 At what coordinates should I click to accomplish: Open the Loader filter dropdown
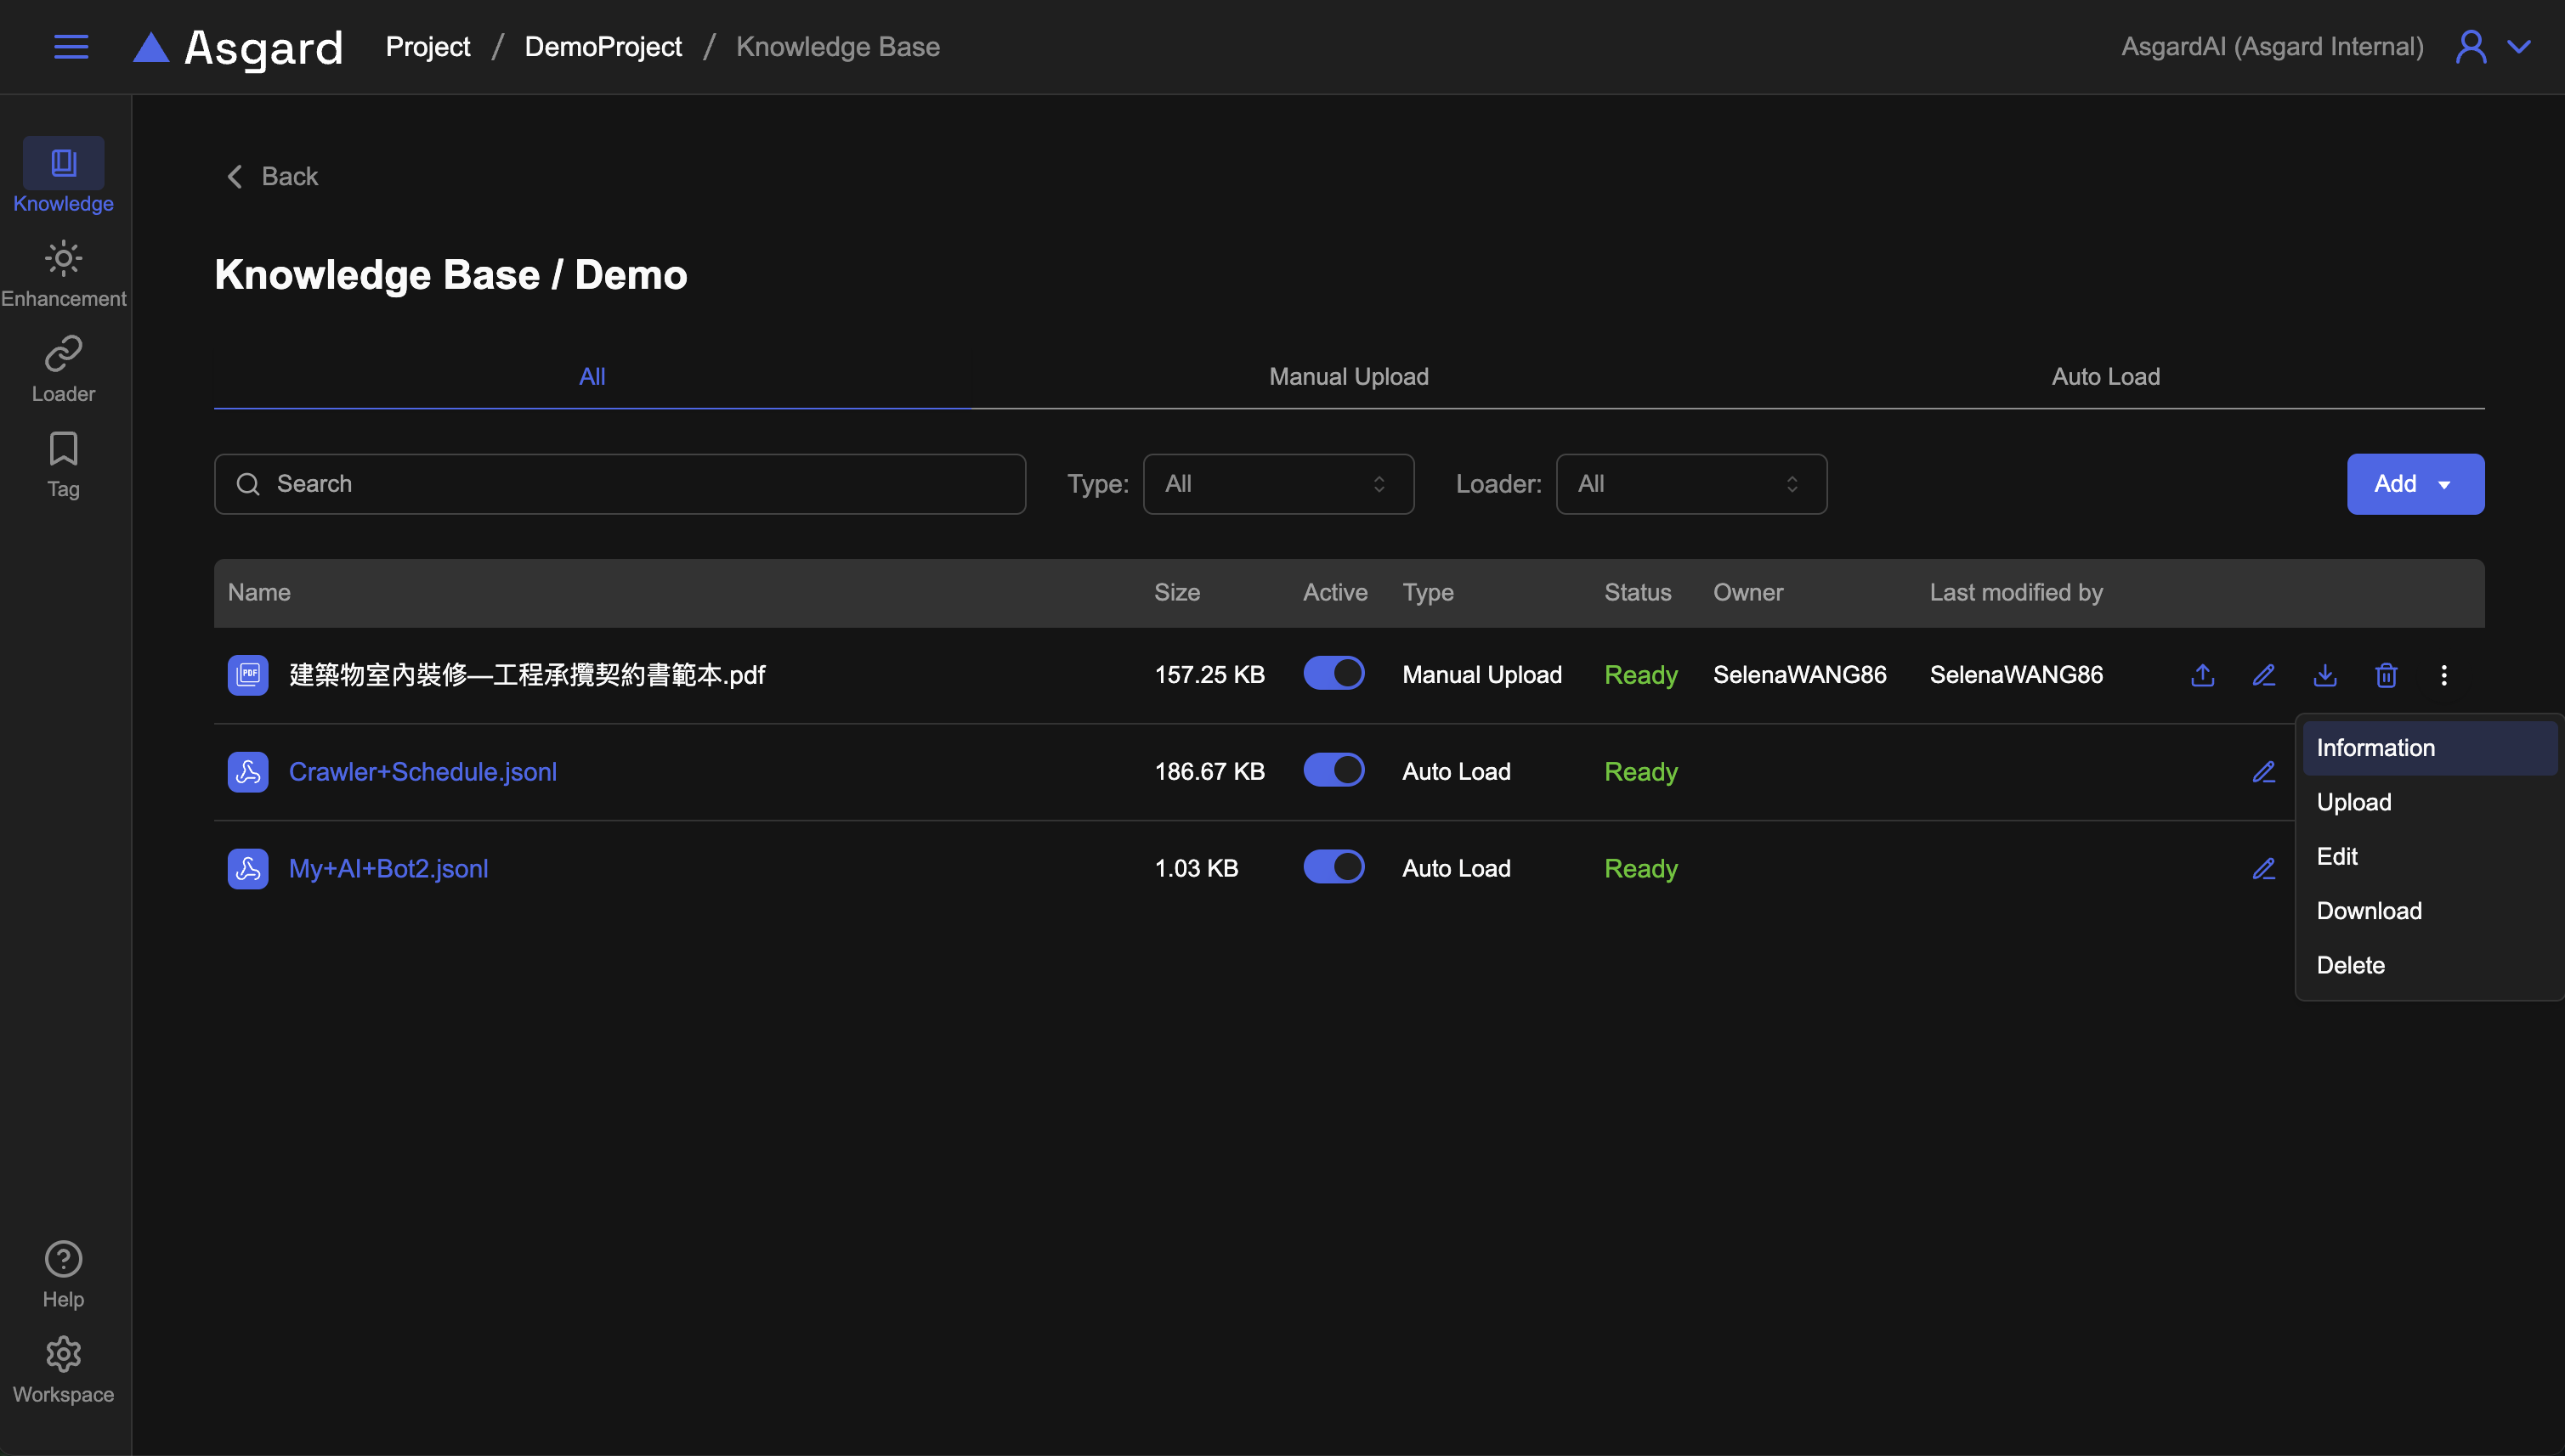pyautogui.click(x=1690, y=484)
